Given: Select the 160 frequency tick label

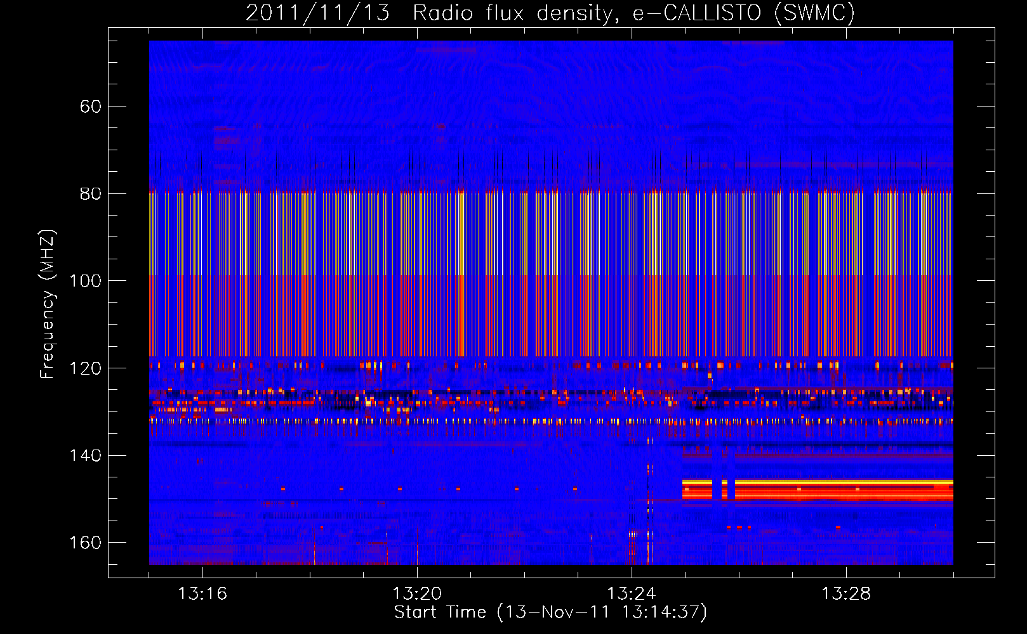Looking at the screenshot, I should 86,543.
